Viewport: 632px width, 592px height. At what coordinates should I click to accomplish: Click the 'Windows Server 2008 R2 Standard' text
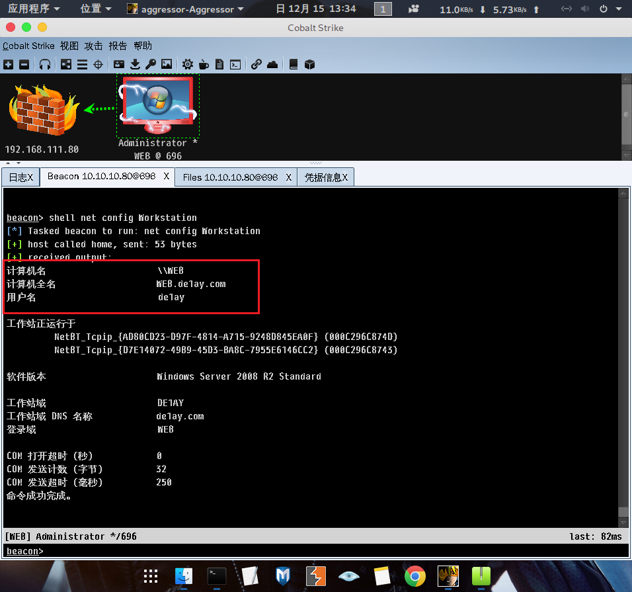pyautogui.click(x=239, y=376)
